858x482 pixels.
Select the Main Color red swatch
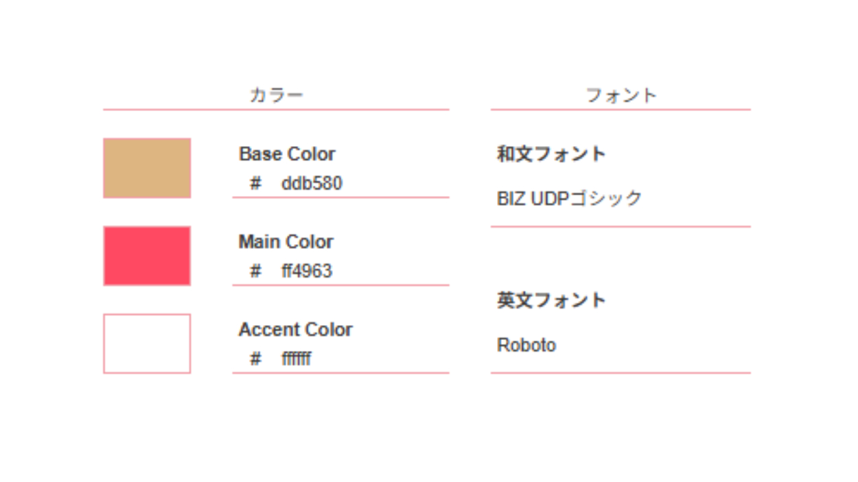(147, 256)
